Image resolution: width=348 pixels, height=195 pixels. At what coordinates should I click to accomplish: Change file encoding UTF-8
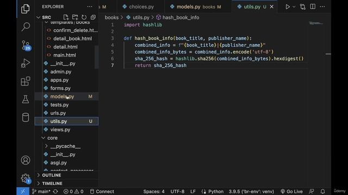(x=177, y=191)
